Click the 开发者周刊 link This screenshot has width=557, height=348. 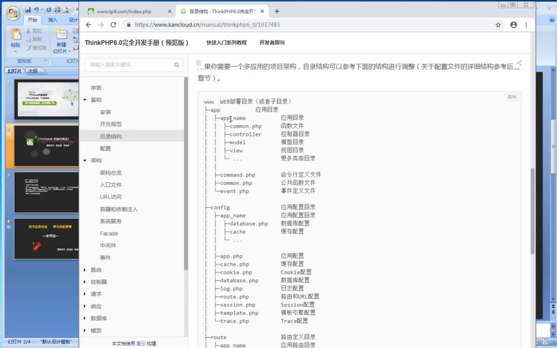(x=272, y=42)
